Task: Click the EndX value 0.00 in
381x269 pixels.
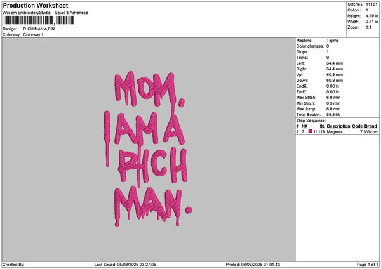Action: click(333, 86)
